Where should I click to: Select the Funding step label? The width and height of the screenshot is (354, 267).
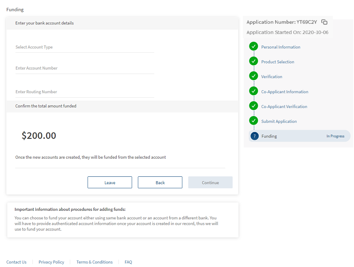click(269, 136)
